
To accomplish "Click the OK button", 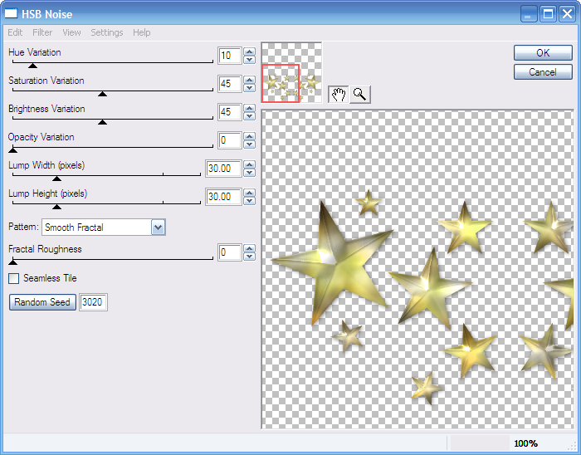I will 543,52.
